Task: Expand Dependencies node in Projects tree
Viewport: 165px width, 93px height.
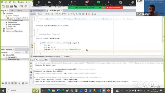Action: point(4,22)
